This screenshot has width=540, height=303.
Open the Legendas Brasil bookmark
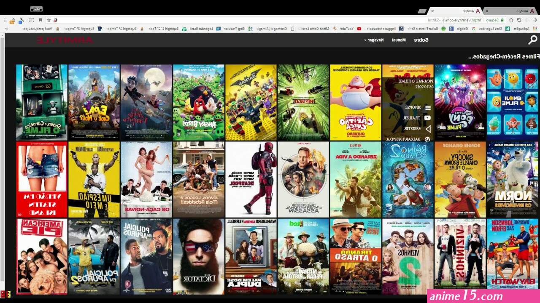tap(205, 29)
